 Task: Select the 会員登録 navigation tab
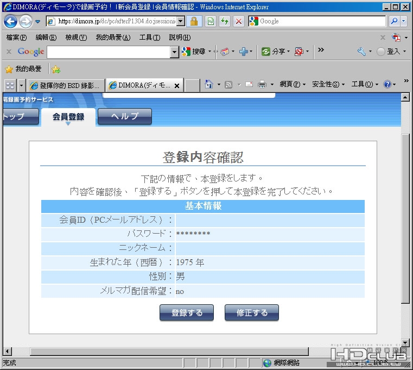click(x=68, y=117)
